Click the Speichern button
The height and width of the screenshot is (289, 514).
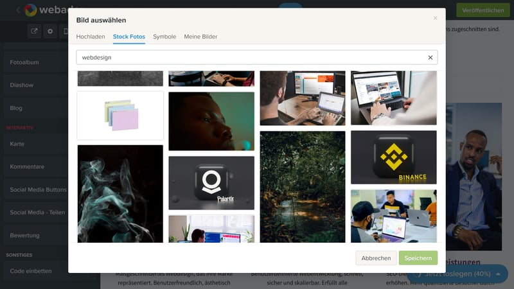[x=418, y=258]
